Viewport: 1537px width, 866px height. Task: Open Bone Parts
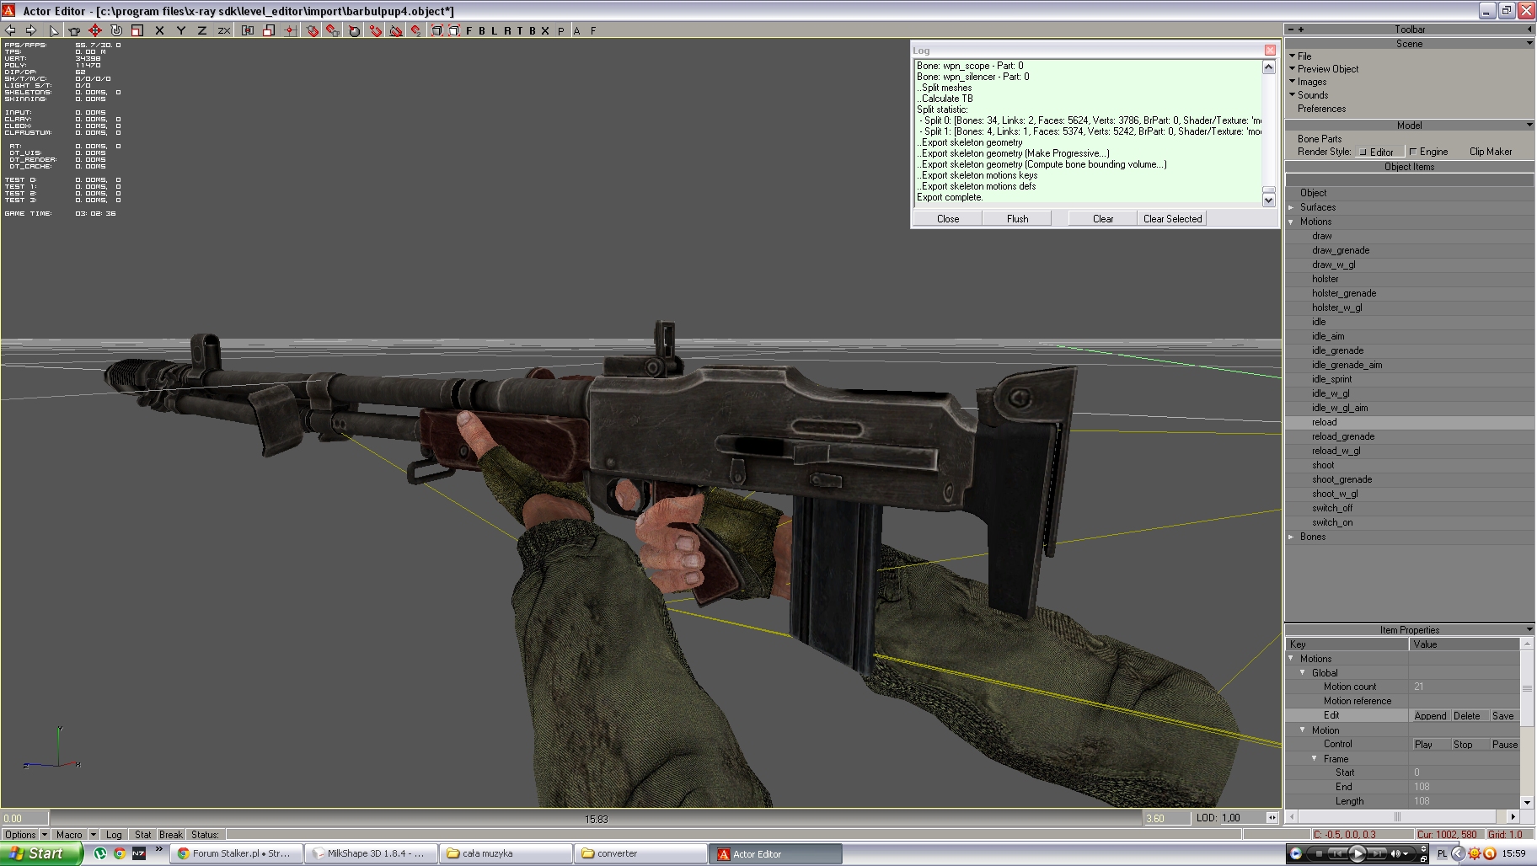tap(1320, 139)
